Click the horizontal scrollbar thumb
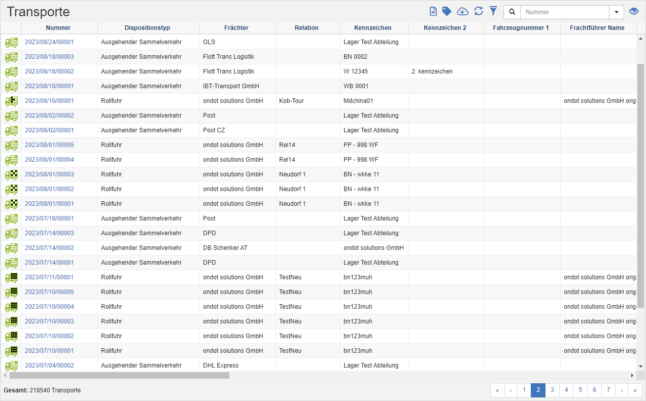The height and width of the screenshot is (401, 646). click(119, 376)
